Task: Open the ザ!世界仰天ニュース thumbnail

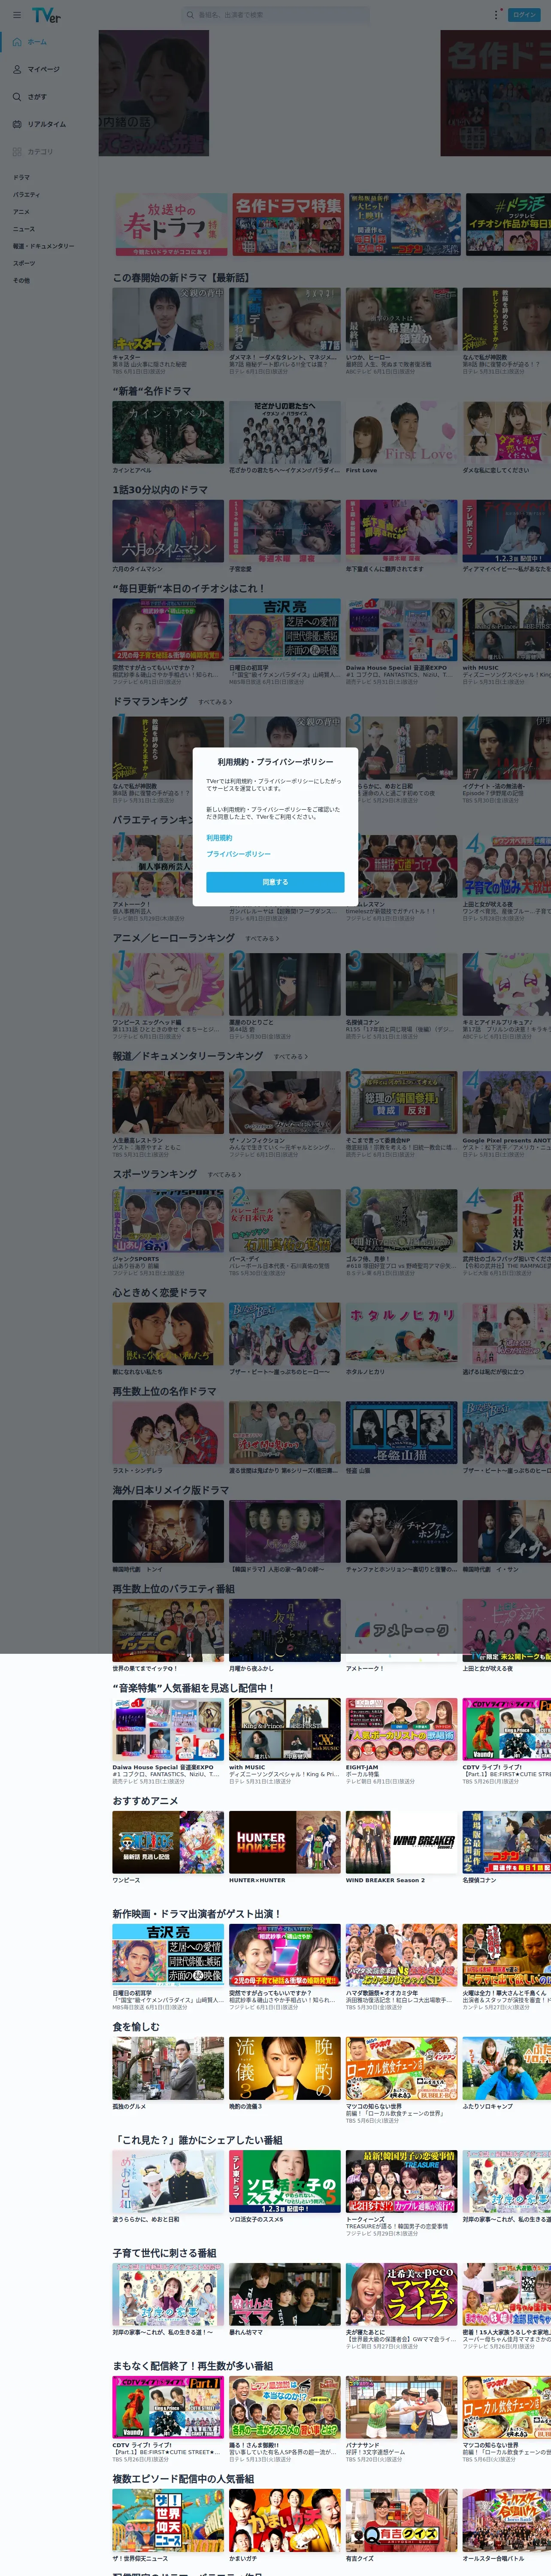Action: [168, 2520]
